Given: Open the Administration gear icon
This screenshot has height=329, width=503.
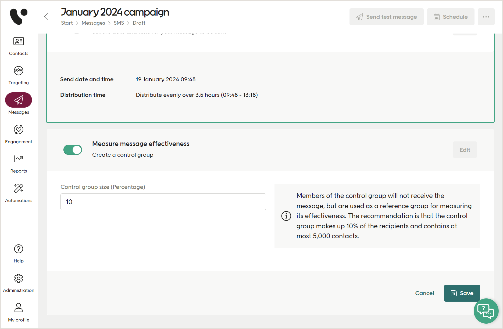Looking at the screenshot, I should [x=19, y=278].
